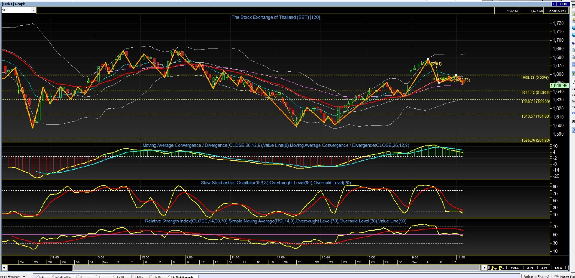Click the 1613.57 (161.80%) Fibonacci label

click(x=536, y=116)
